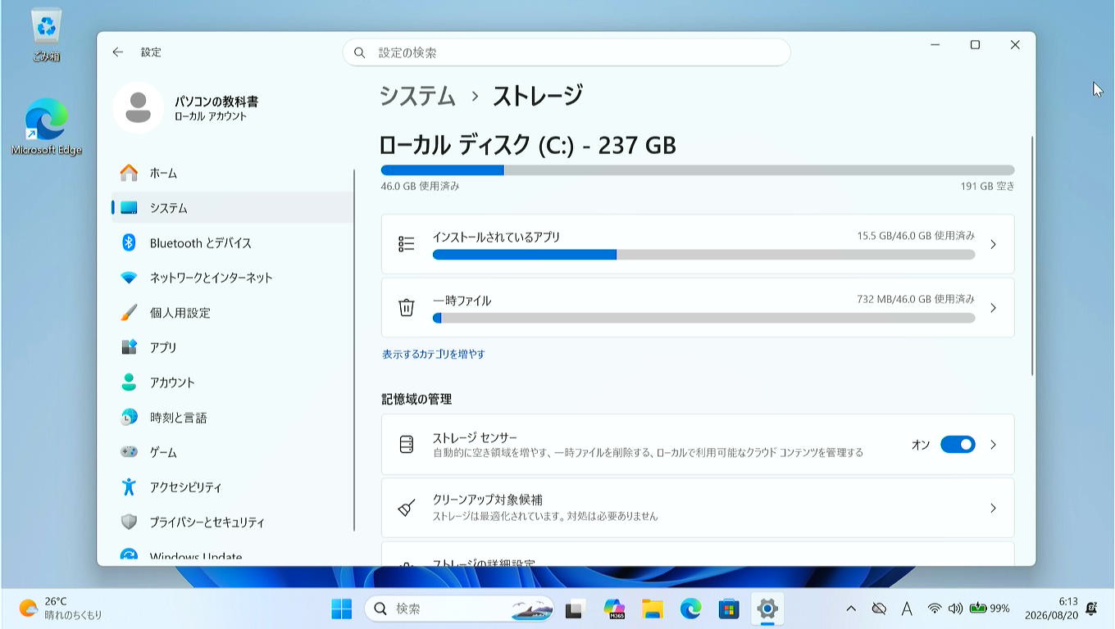Click the 設定の検索 search field
Screen dimensions: 1115x629
(x=567, y=52)
